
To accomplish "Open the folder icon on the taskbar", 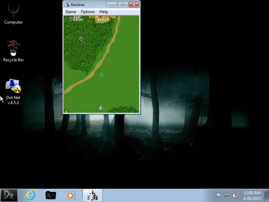I will click(x=51, y=195).
